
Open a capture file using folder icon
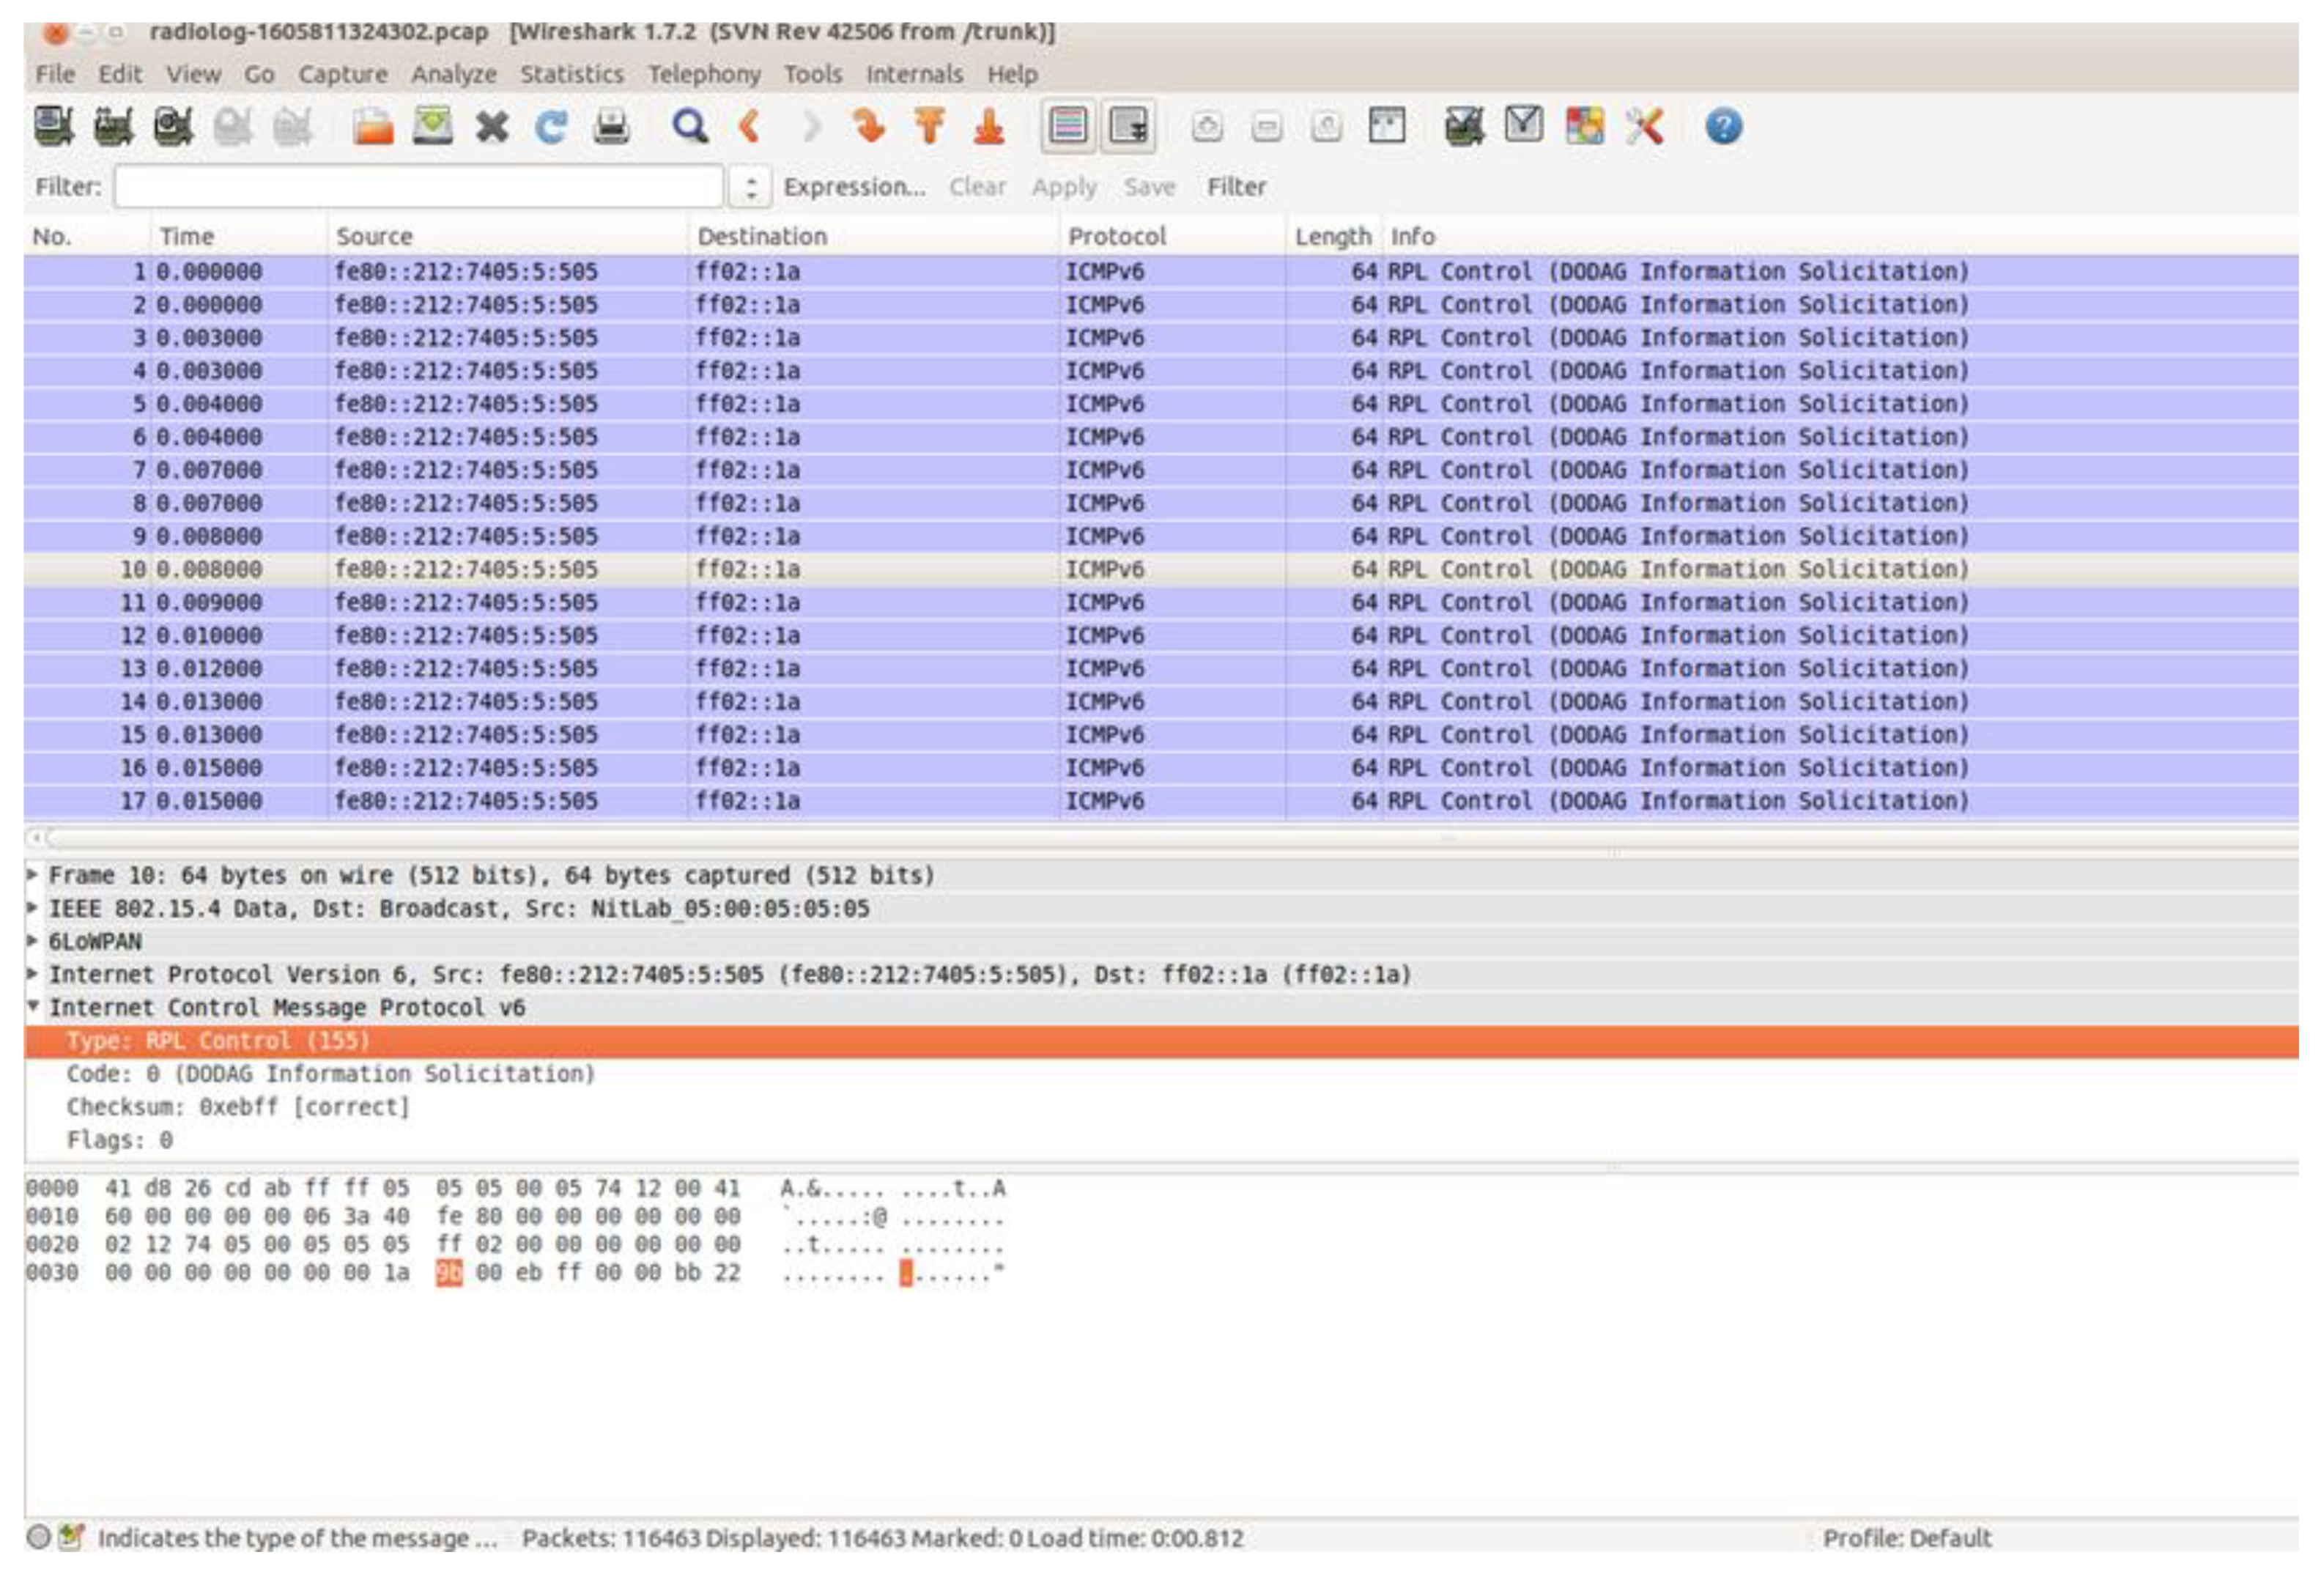click(372, 127)
